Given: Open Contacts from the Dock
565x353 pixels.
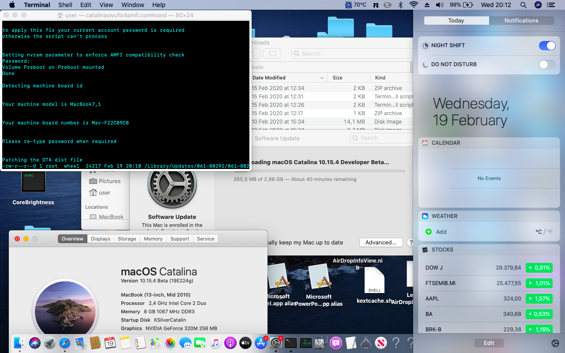Looking at the screenshot, I should 95,342.
